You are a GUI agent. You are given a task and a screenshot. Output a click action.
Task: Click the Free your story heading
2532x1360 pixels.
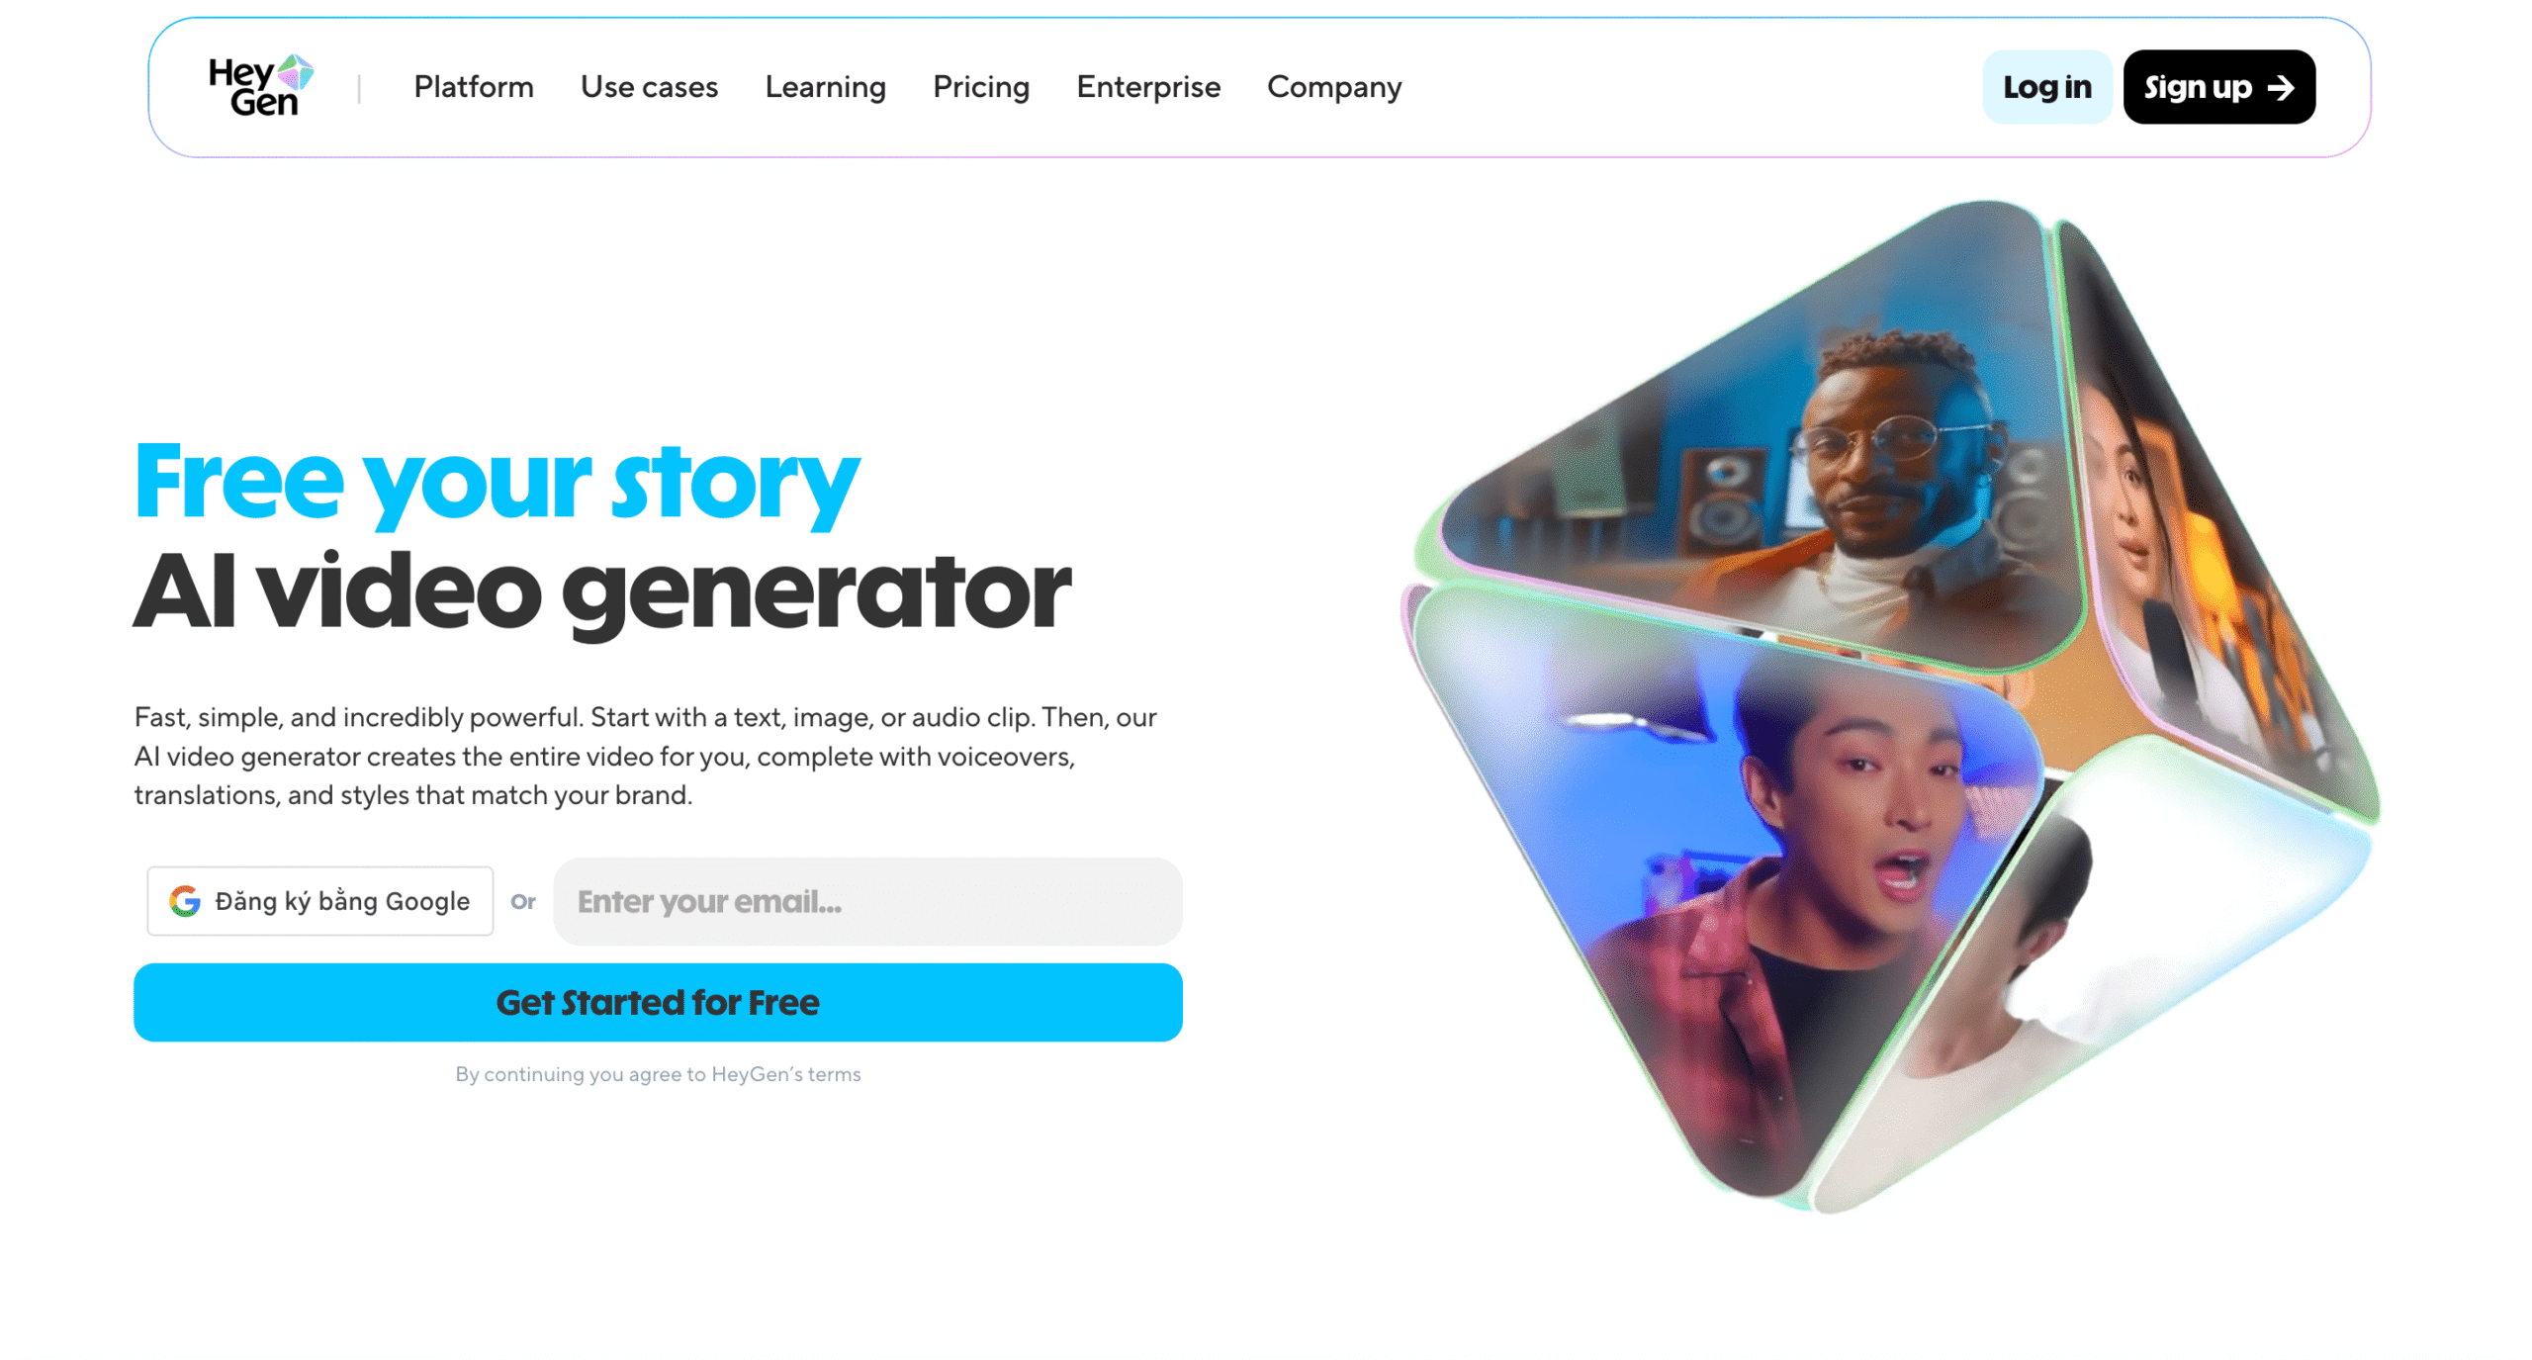point(497,482)
